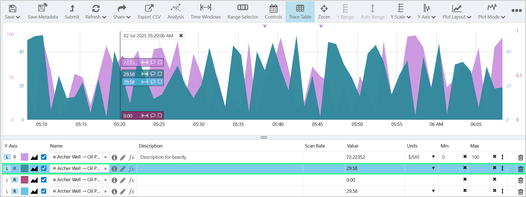526x197 pixels.
Task: Click the Max field showing 100
Action: [x=481, y=157]
